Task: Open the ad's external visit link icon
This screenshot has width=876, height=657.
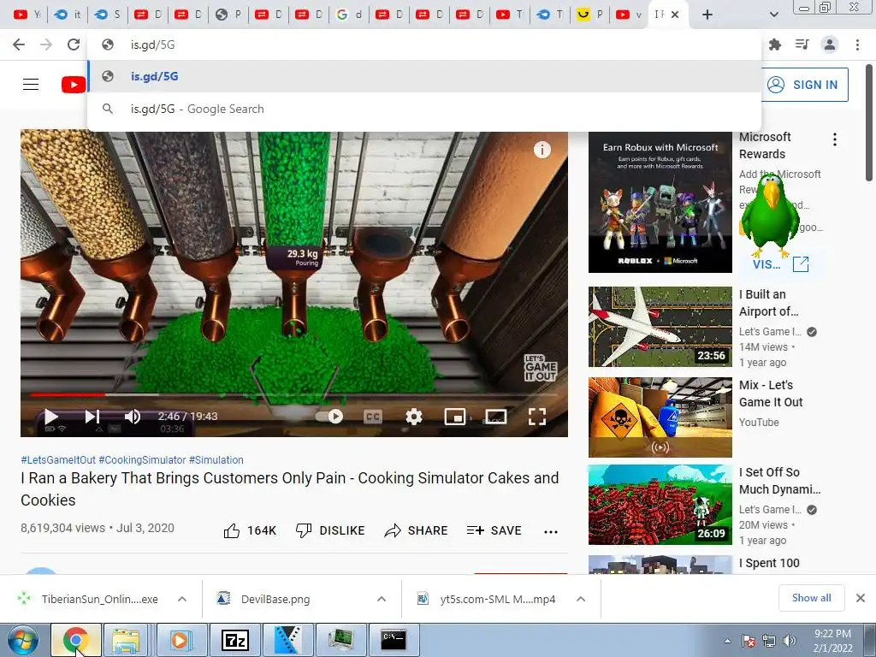Action: coord(801,263)
